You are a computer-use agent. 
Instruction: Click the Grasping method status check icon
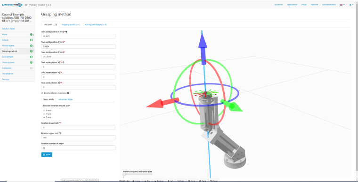click(x=31, y=51)
